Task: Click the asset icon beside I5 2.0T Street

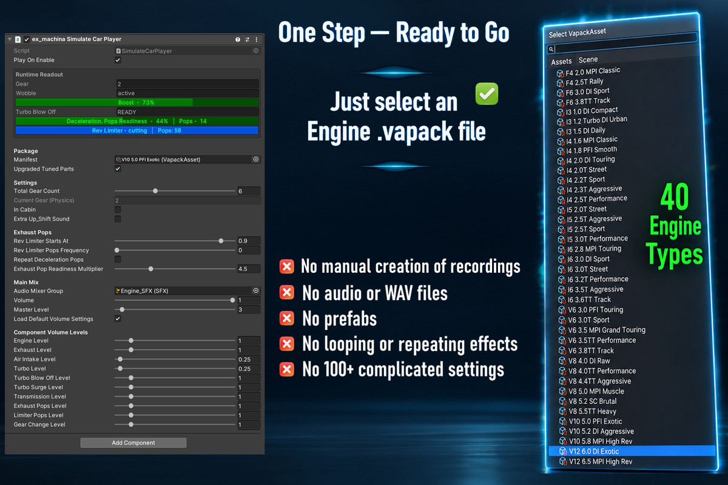Action: (561, 210)
